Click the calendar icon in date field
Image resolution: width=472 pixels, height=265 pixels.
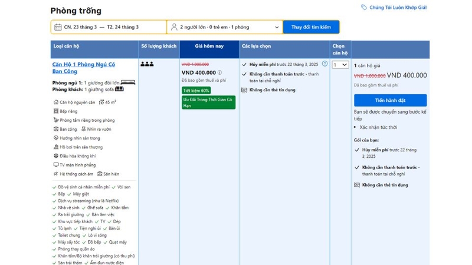(58, 27)
